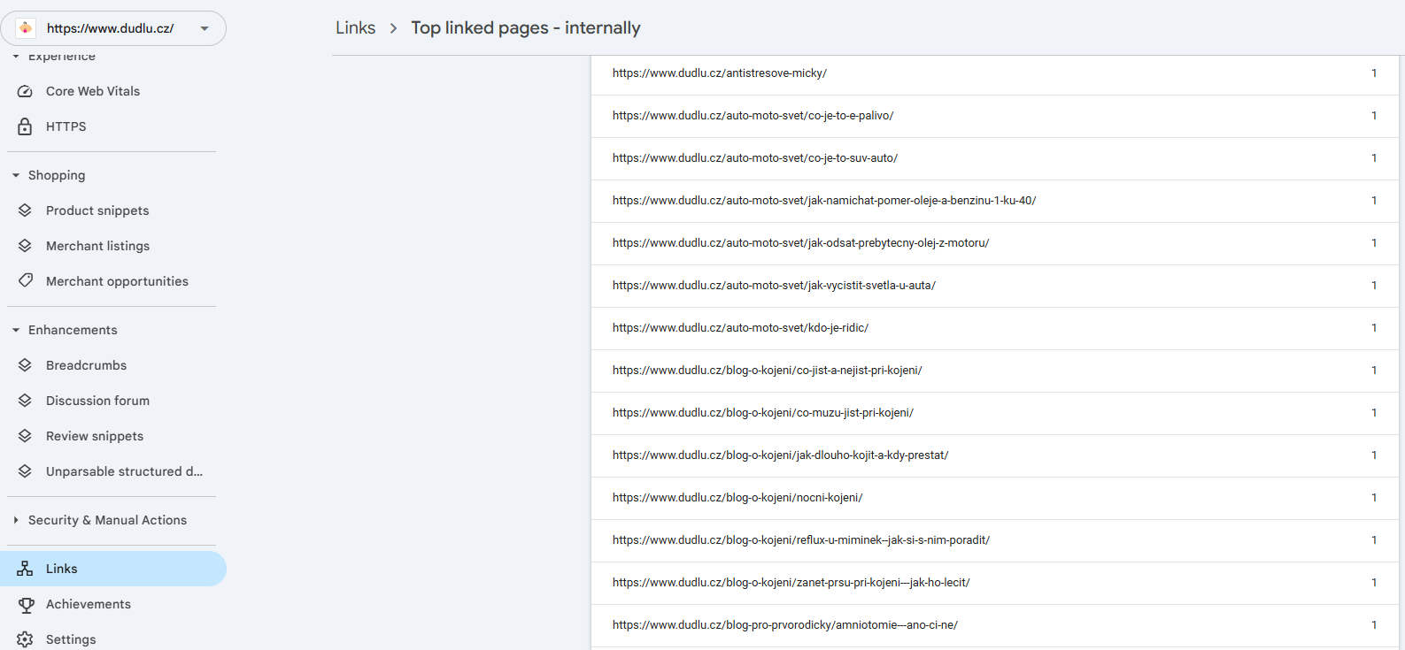
Task: Open Merchant listings report
Action: tap(97, 246)
